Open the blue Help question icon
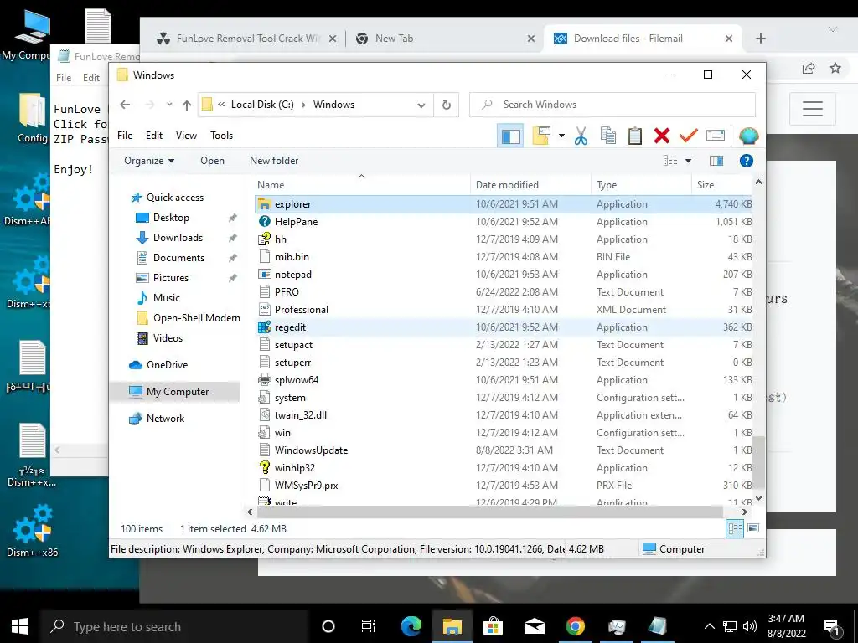The image size is (858, 643). pos(747,161)
